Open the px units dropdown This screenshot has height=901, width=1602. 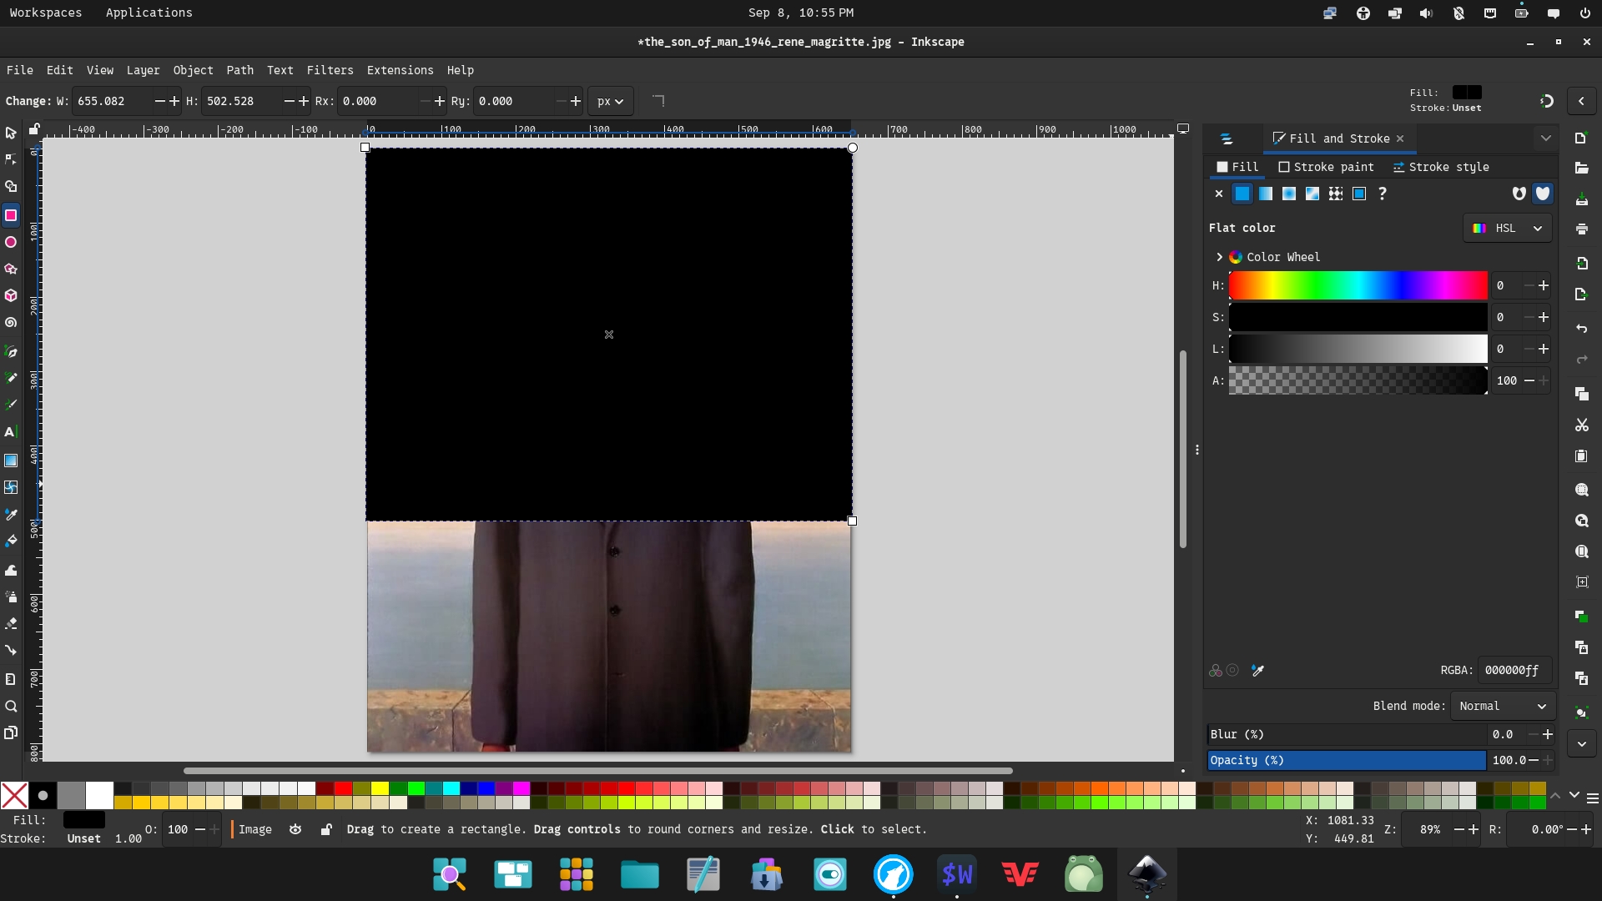click(x=611, y=101)
